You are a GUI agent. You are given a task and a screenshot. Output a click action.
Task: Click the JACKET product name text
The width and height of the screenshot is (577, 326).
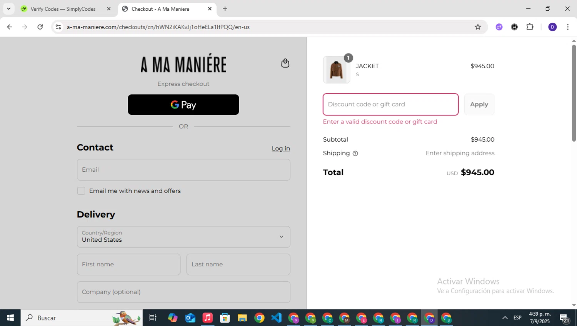point(367,66)
